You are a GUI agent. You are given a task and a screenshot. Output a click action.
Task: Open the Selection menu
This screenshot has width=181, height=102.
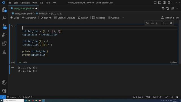tap(25, 3)
